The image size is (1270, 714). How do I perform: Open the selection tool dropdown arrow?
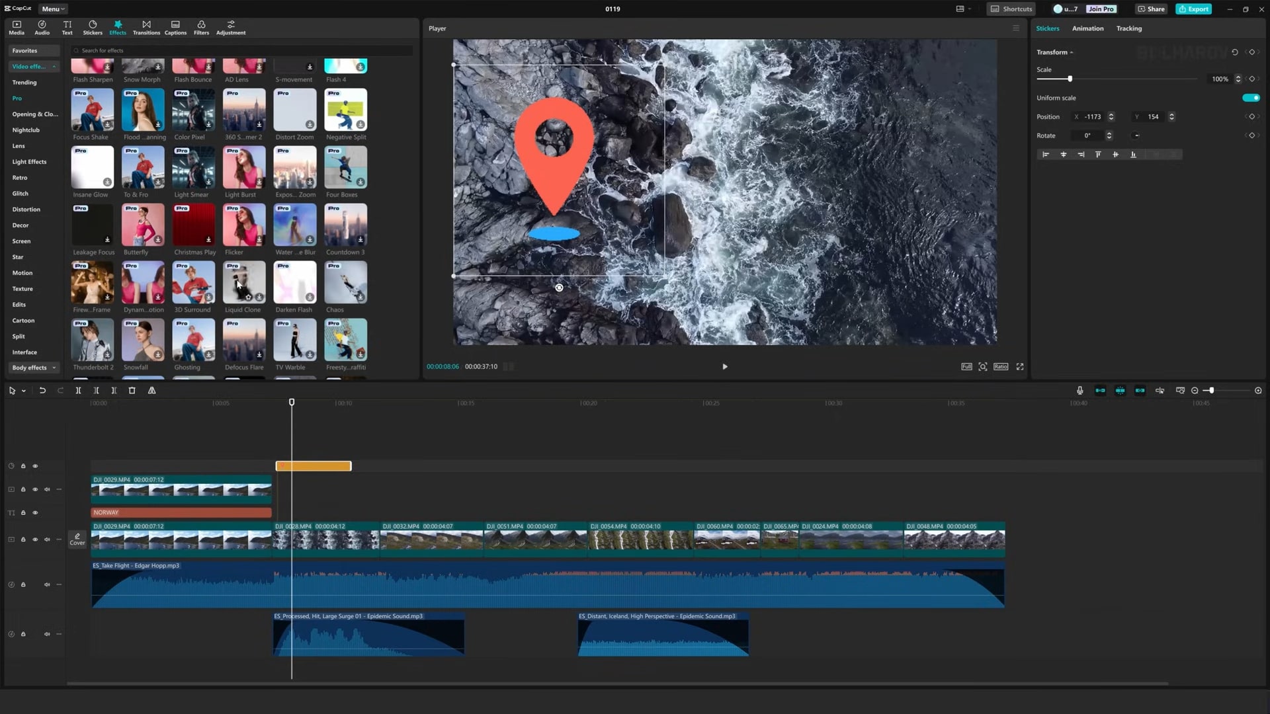coord(24,391)
